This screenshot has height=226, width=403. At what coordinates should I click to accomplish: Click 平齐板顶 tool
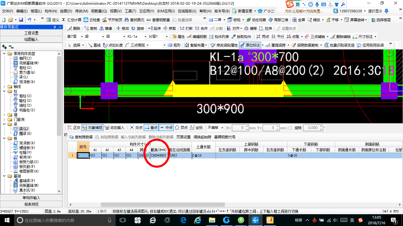tap(112, 20)
